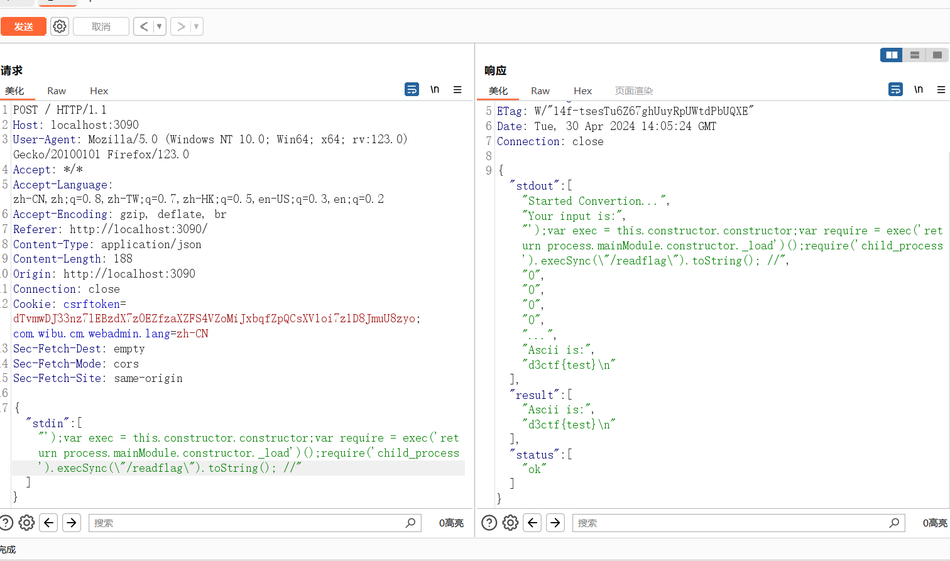Open response panel hamburger menu
Viewport: 950px width, 561px height.
[941, 90]
